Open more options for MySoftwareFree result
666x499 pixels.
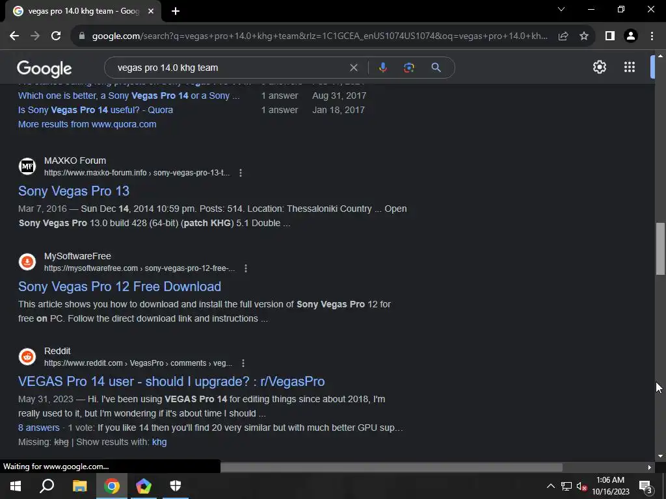tap(245, 268)
